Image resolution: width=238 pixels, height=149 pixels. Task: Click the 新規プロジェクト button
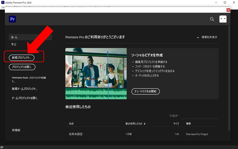click(x=22, y=58)
